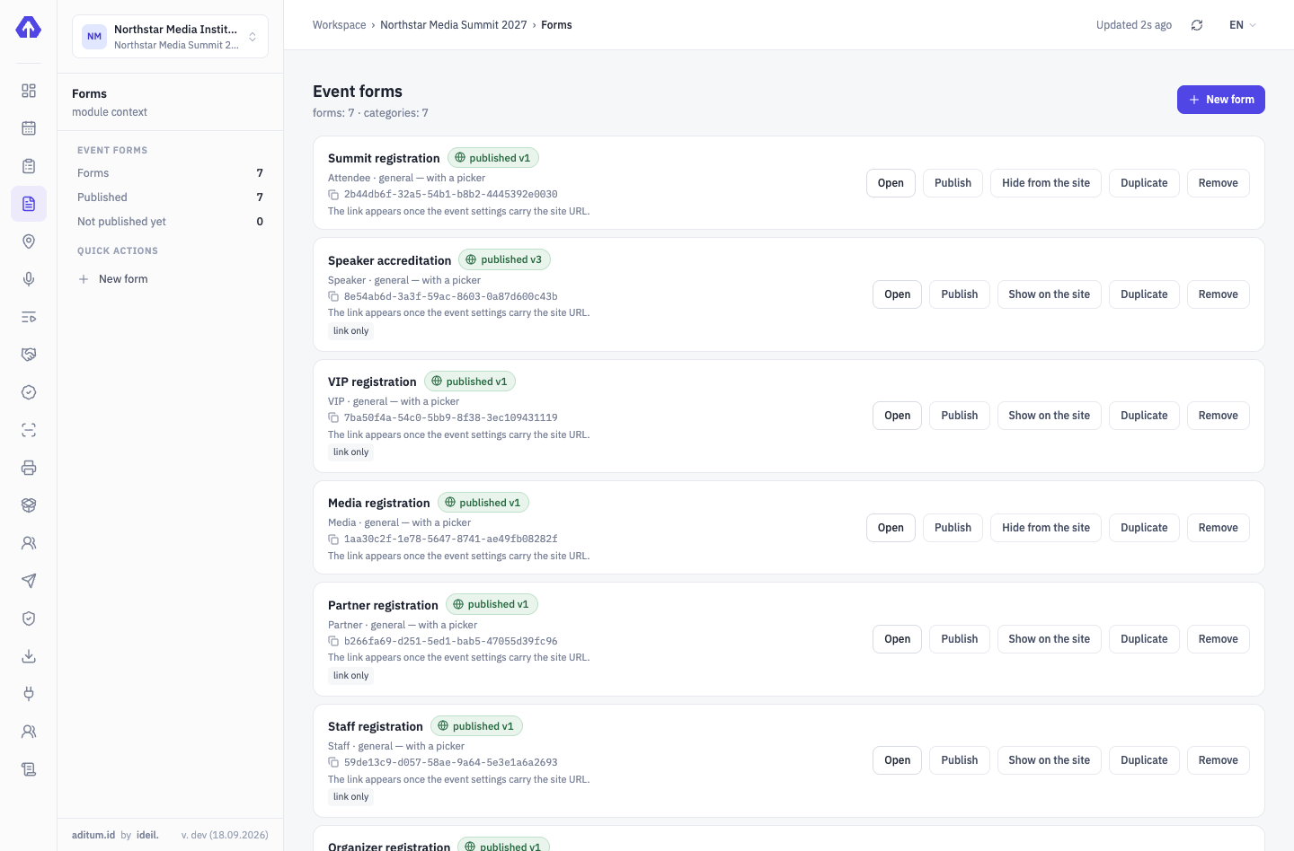Image resolution: width=1294 pixels, height=851 pixels.
Task: Open the clipboard icon in sidebar
Action: pyautogui.click(x=29, y=166)
